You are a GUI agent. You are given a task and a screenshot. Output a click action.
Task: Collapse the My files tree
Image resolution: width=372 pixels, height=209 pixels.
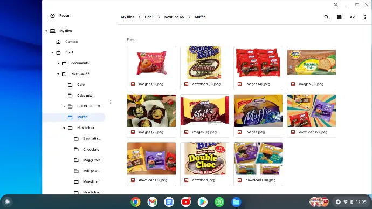(x=46, y=31)
